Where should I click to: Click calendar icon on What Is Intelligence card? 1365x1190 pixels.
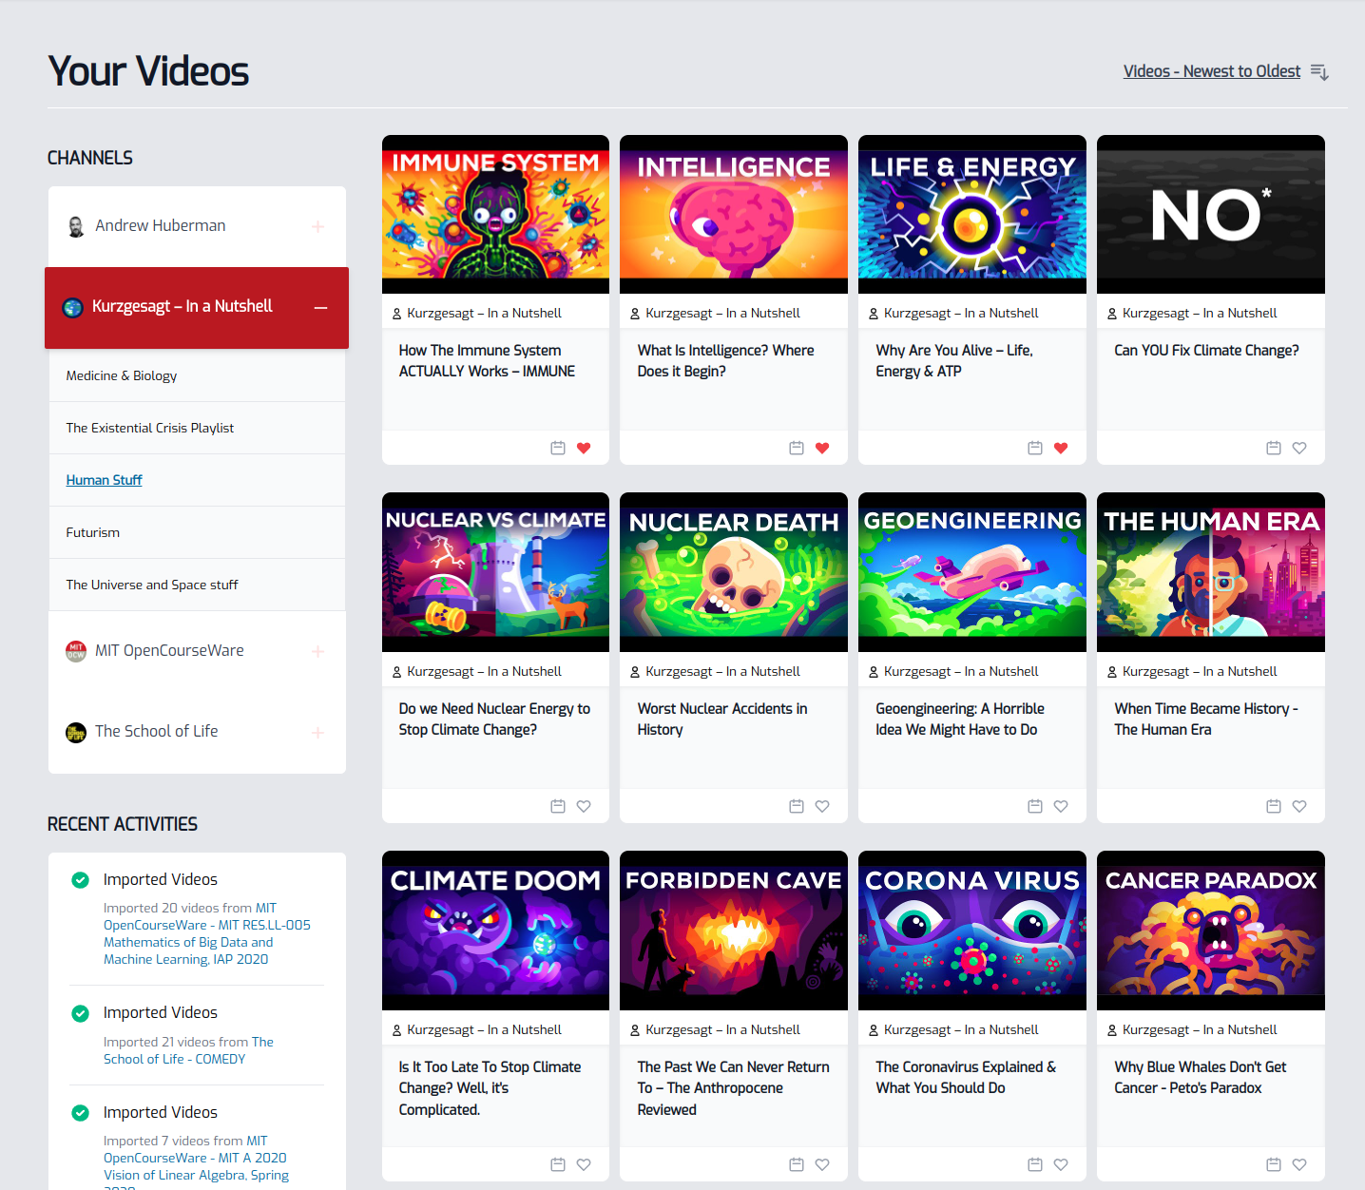point(797,448)
